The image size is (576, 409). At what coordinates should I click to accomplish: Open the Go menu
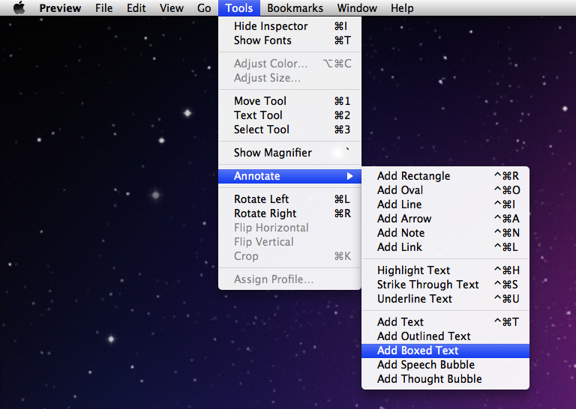click(204, 7)
